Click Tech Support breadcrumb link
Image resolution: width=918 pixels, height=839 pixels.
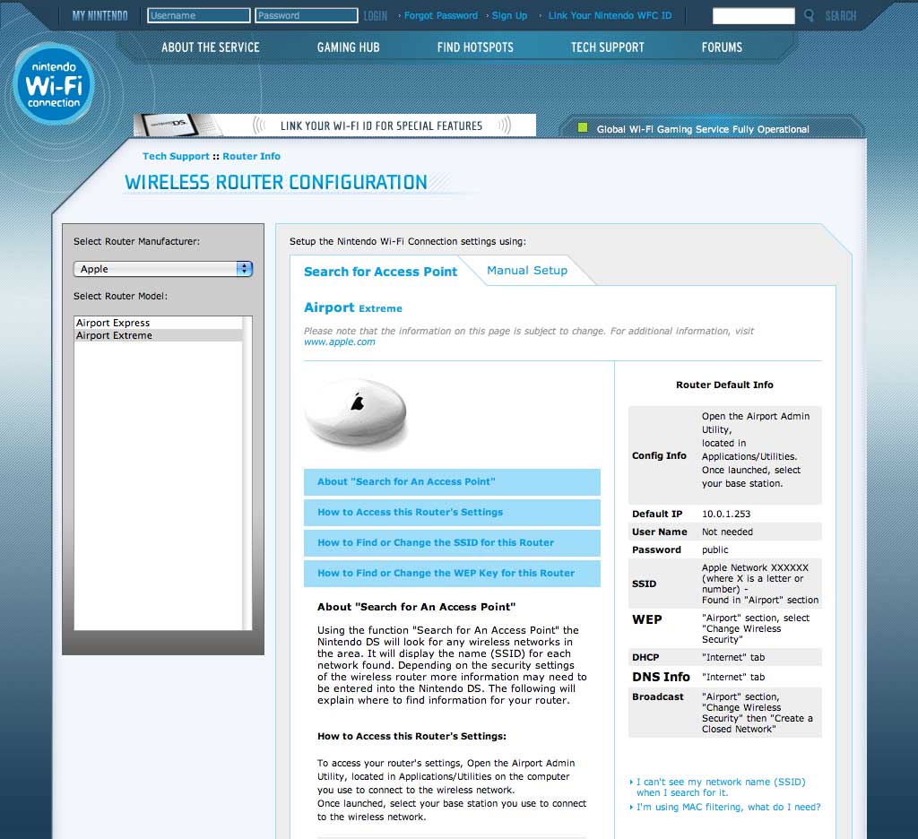coord(176,156)
